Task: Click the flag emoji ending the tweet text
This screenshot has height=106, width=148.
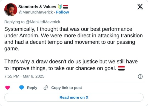Action: pyautogui.click(x=121, y=68)
